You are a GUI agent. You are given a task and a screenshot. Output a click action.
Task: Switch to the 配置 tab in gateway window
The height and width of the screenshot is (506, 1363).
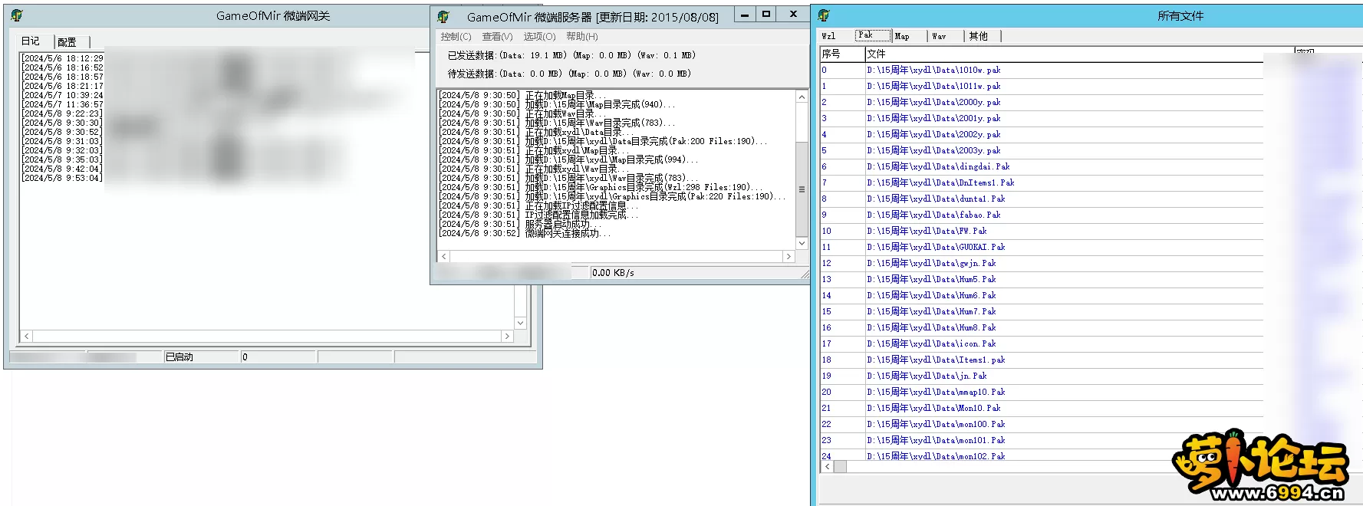(x=67, y=42)
